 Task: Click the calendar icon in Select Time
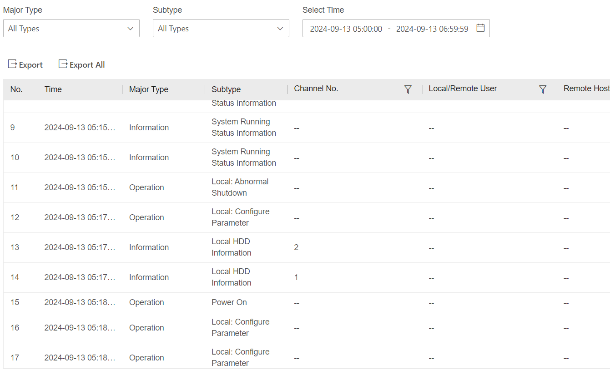tap(480, 28)
